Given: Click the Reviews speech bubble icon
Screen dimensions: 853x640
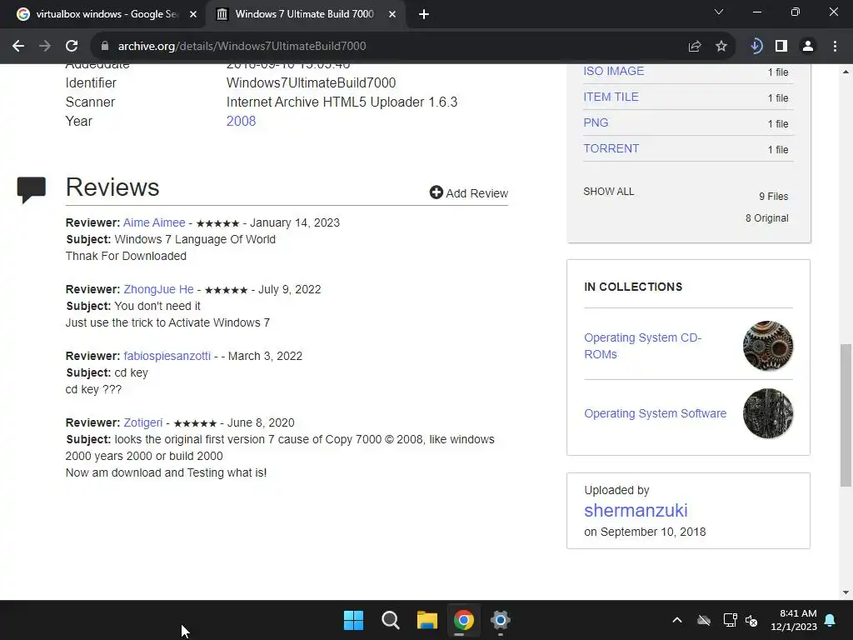Looking at the screenshot, I should pyautogui.click(x=31, y=190).
